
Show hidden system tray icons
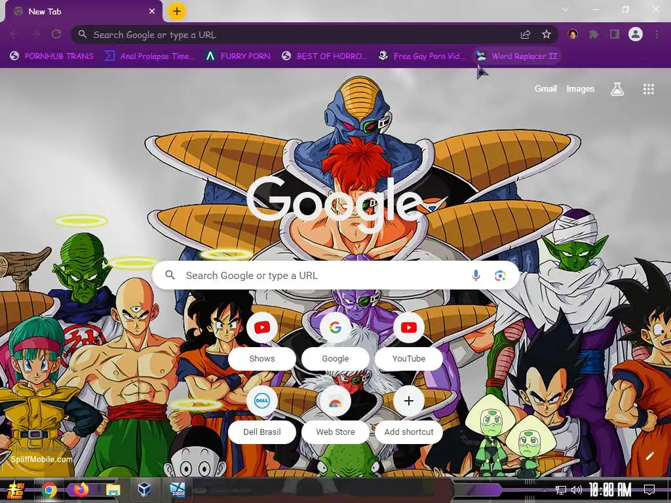click(545, 490)
